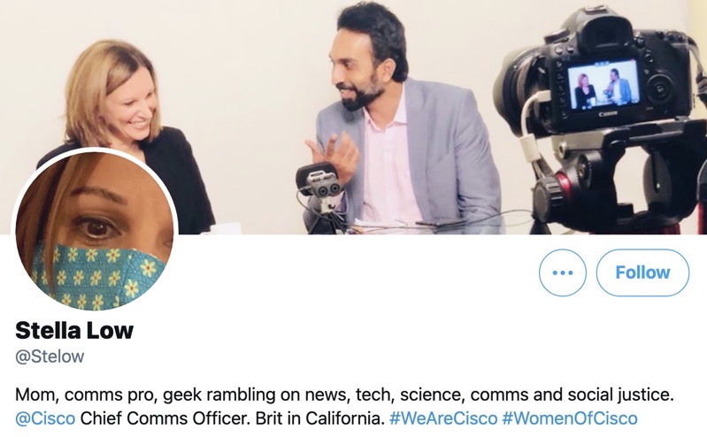Open the @Cisco mention link
The height and width of the screenshot is (437, 707).
tap(45, 418)
